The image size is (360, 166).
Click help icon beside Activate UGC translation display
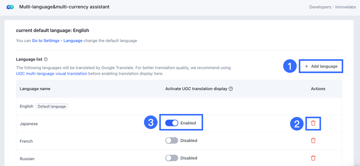(231, 89)
